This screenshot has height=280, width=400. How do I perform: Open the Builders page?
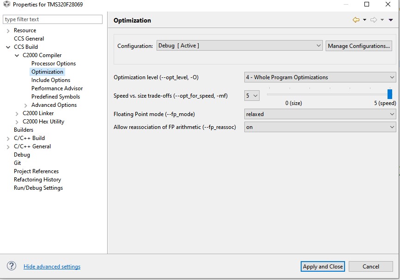(24, 130)
